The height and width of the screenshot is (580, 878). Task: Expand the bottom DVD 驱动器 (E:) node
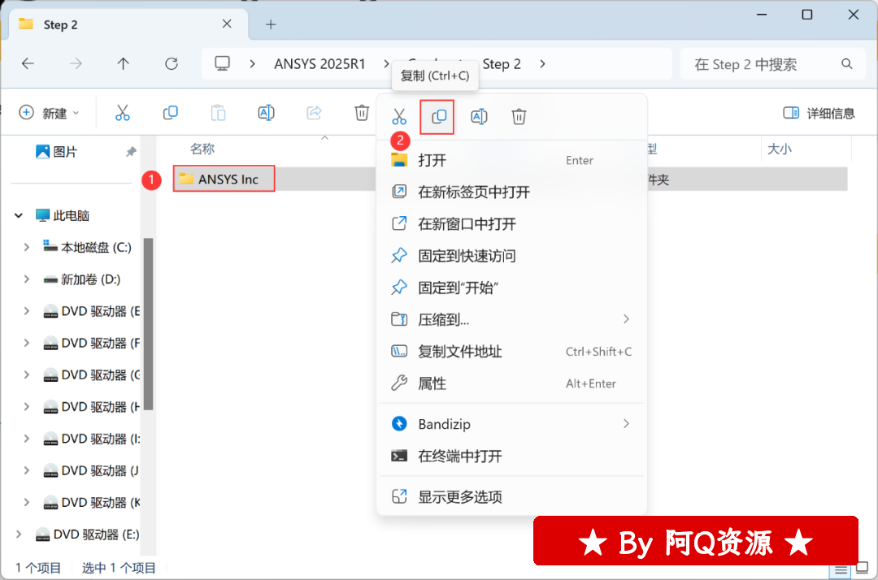pyautogui.click(x=19, y=535)
